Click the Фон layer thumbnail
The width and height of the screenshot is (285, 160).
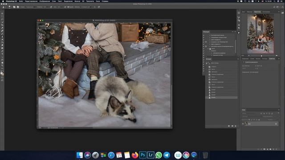[x=246, y=124]
